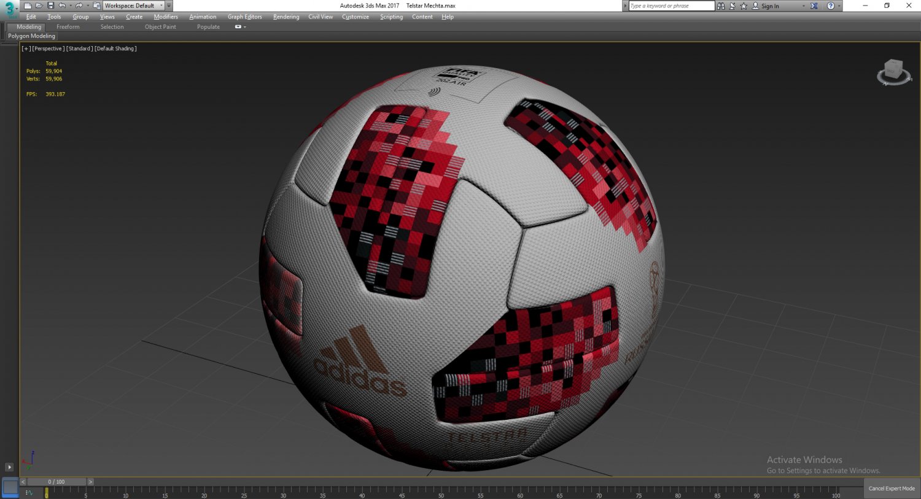The height and width of the screenshot is (499, 921).
Task: Expand the Polygon Modeling panel
Action: coord(31,36)
